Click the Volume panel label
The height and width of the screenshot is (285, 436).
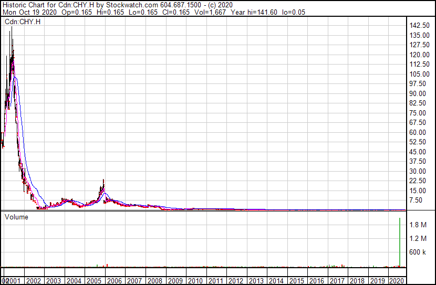pos(16,216)
